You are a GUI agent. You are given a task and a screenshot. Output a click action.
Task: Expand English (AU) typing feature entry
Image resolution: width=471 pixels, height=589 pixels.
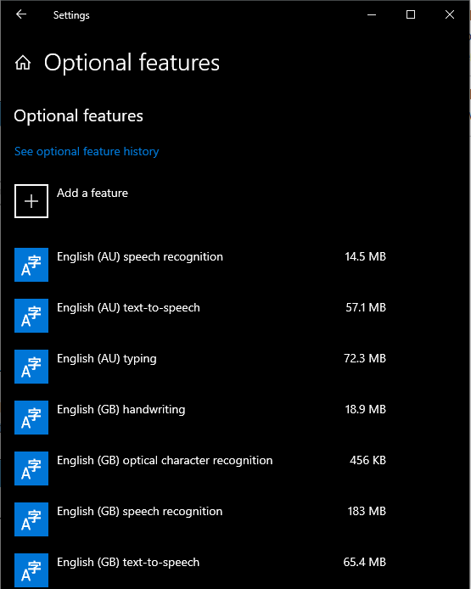tap(200, 367)
